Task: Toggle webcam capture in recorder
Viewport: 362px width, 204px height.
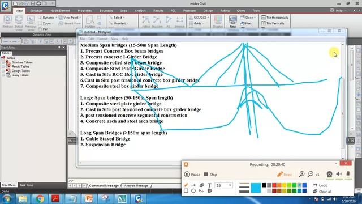Action: click(x=329, y=174)
